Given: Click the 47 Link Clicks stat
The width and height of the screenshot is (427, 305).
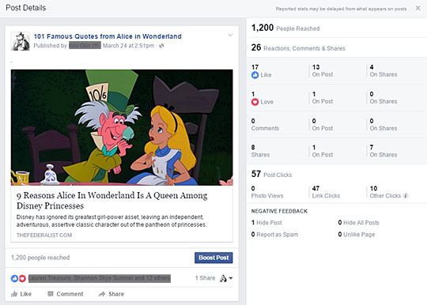Looking at the screenshot, I should pos(326,192).
